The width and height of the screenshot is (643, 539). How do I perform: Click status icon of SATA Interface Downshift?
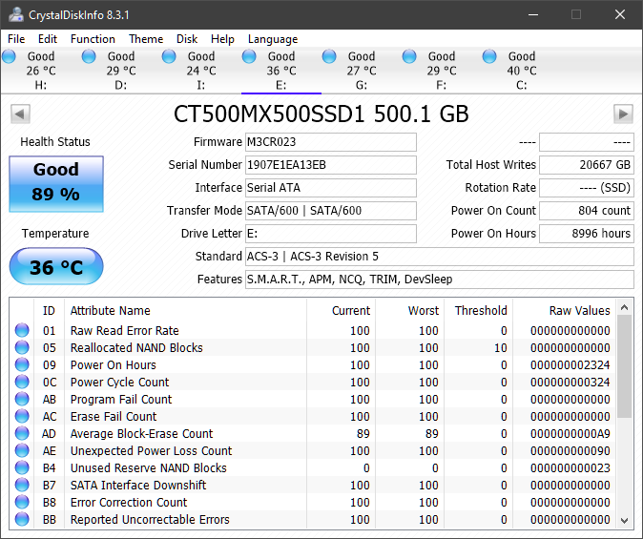point(22,485)
